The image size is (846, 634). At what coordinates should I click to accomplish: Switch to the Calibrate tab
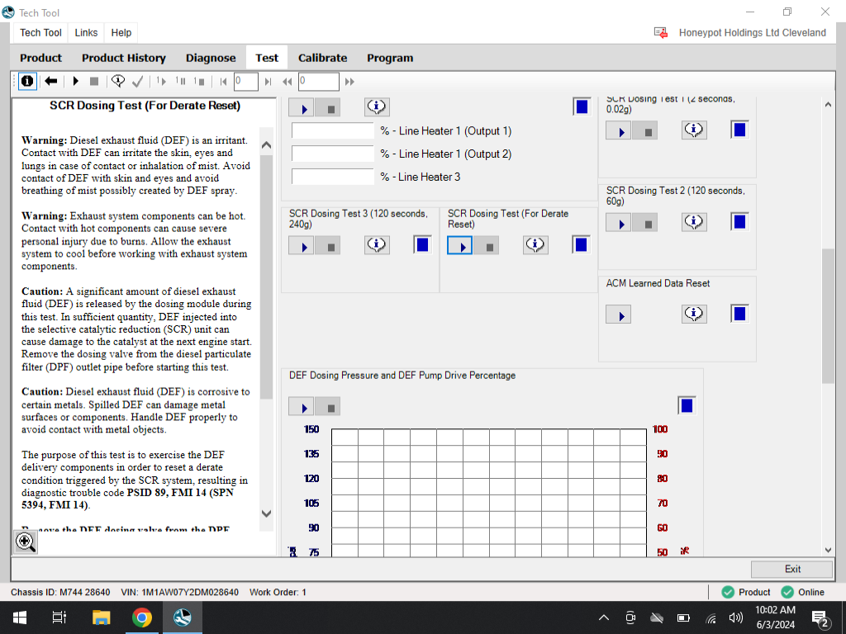(x=323, y=59)
